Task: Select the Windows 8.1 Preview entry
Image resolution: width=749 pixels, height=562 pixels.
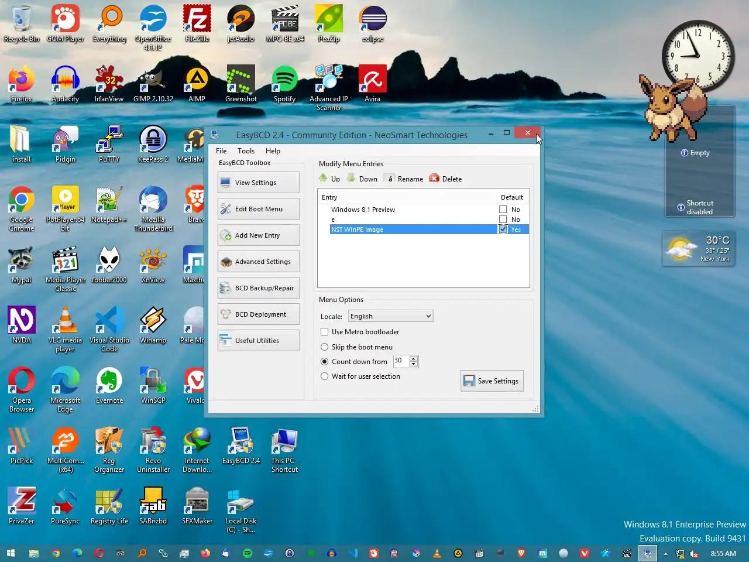Action: pyautogui.click(x=363, y=210)
